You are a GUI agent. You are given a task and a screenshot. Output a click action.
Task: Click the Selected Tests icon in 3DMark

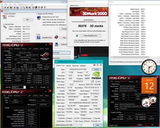coord(5,27)
